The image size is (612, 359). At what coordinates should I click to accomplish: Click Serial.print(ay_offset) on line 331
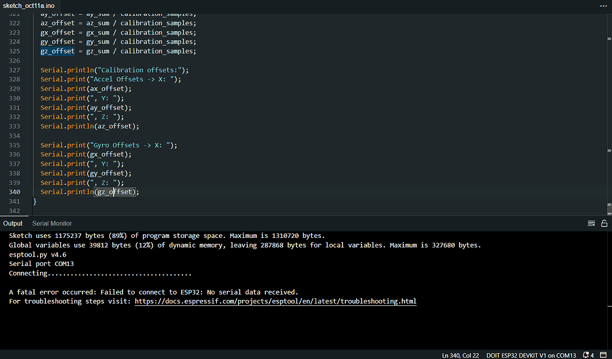[x=86, y=108]
